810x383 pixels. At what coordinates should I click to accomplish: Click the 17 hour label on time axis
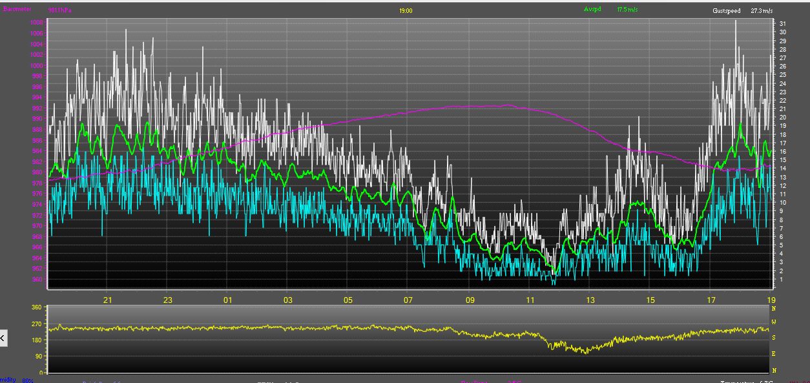tap(711, 300)
